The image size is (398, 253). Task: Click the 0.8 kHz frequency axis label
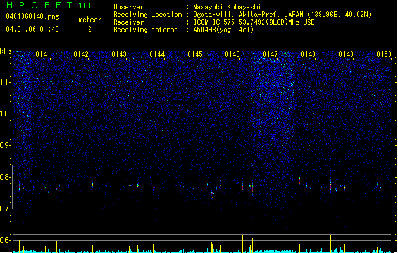click(5, 177)
